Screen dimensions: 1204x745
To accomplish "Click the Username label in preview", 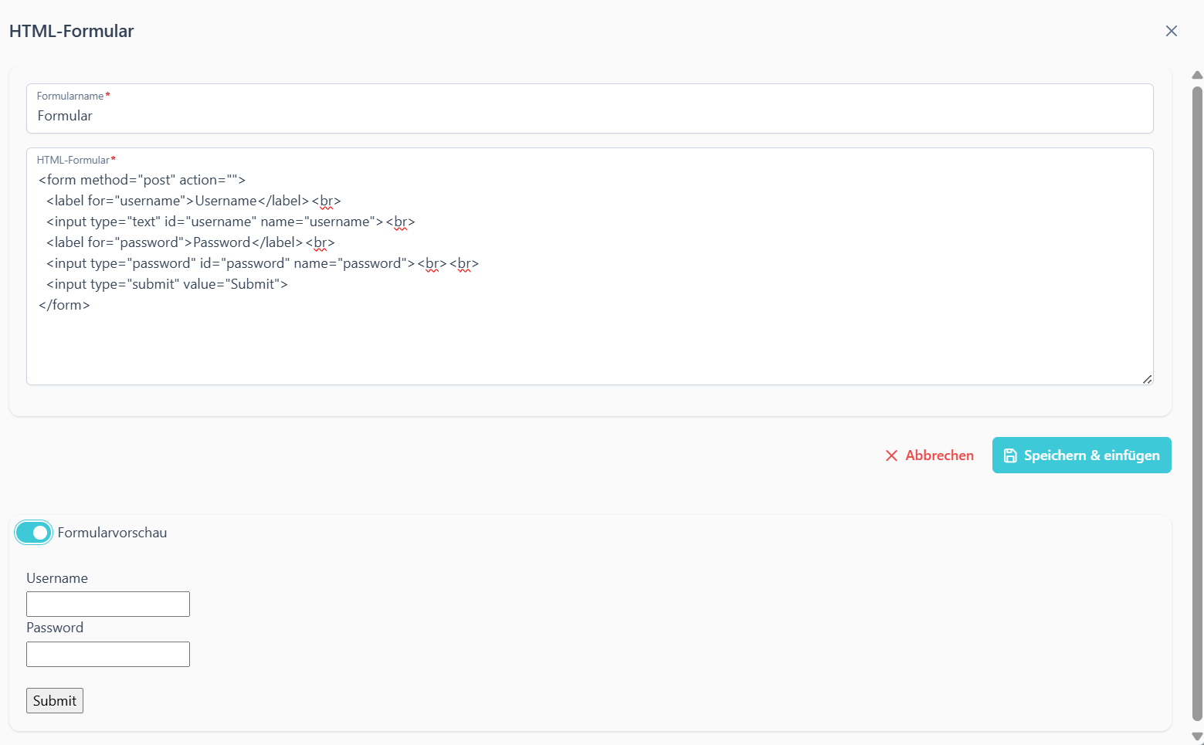I will (57, 578).
